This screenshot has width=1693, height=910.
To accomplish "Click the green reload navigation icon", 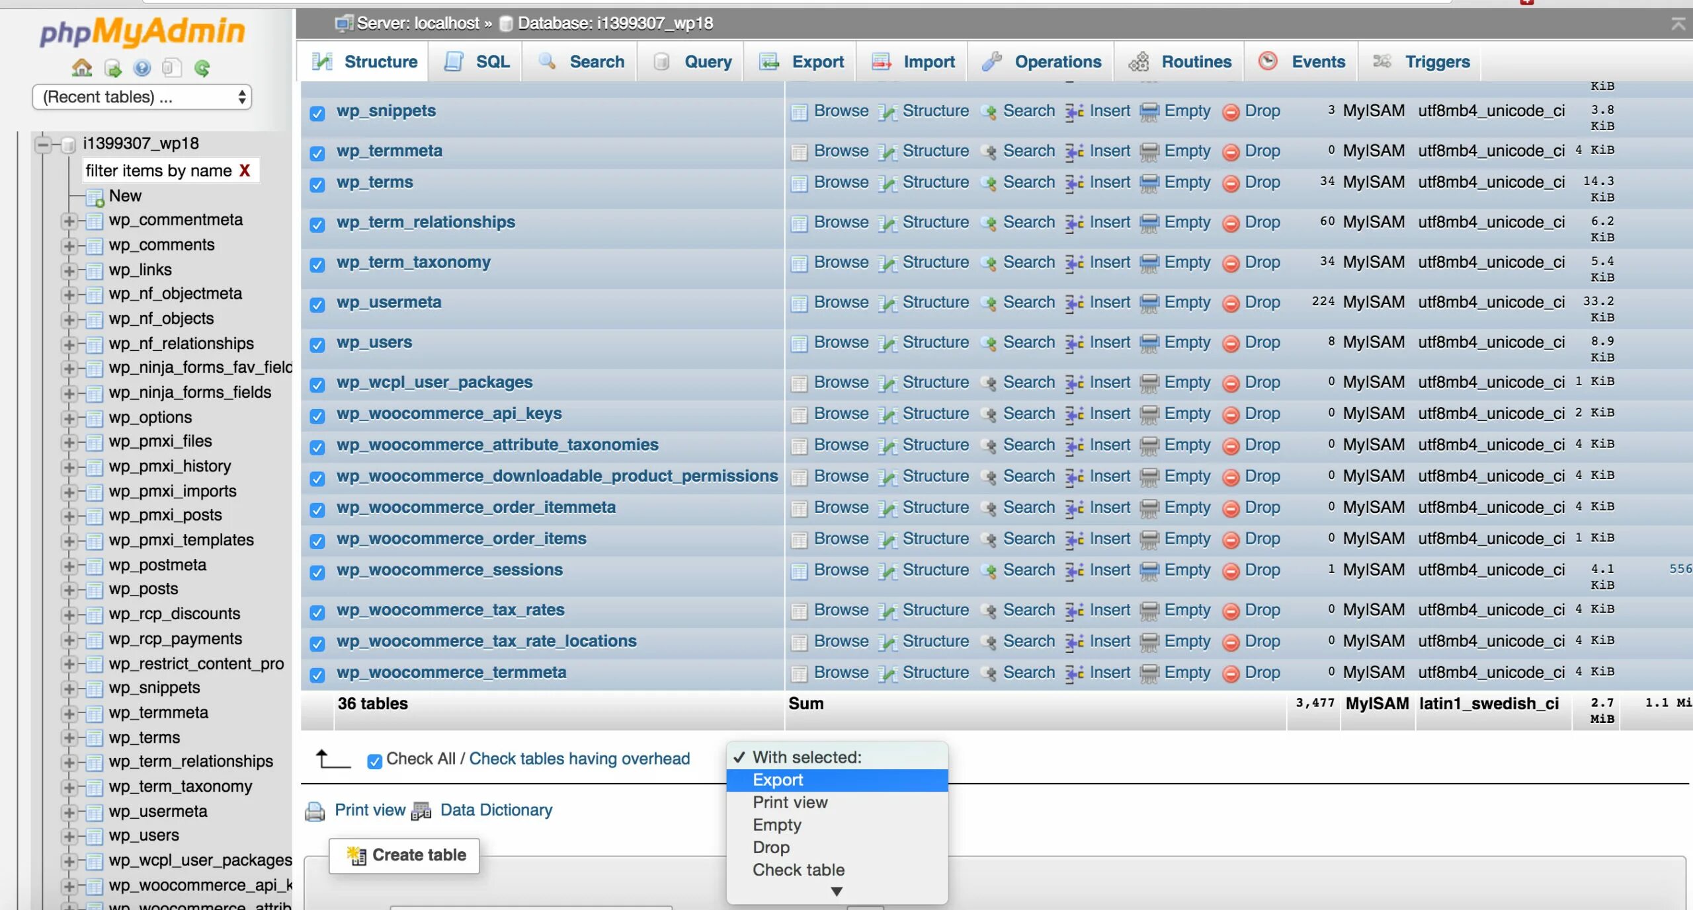I will (x=202, y=67).
